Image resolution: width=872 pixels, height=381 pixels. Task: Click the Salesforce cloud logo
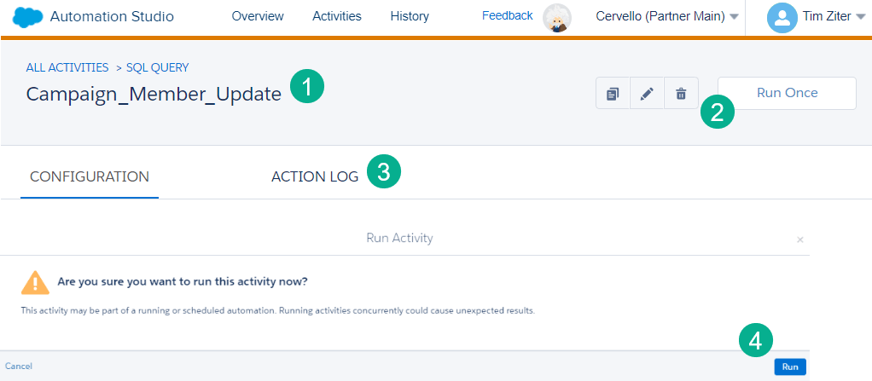[27, 17]
